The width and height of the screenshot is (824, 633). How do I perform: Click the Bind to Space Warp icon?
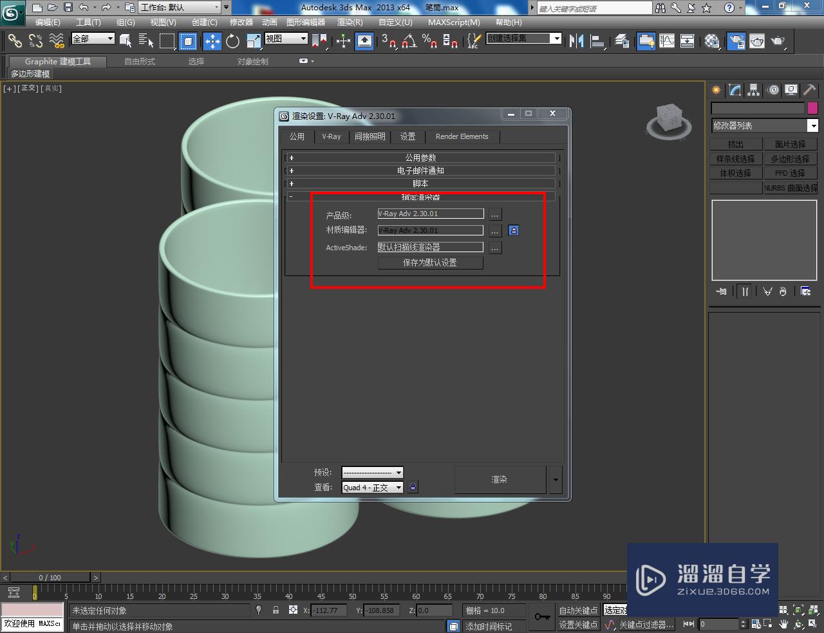click(57, 41)
